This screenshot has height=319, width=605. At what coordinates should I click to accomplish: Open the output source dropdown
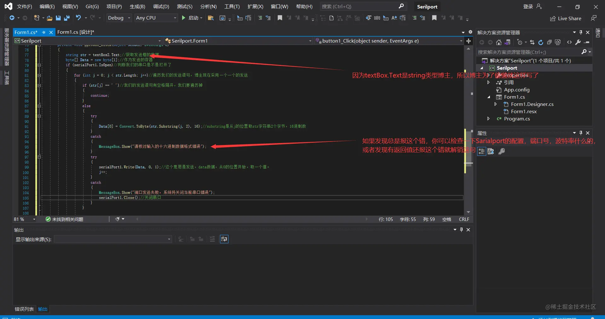tap(113, 239)
